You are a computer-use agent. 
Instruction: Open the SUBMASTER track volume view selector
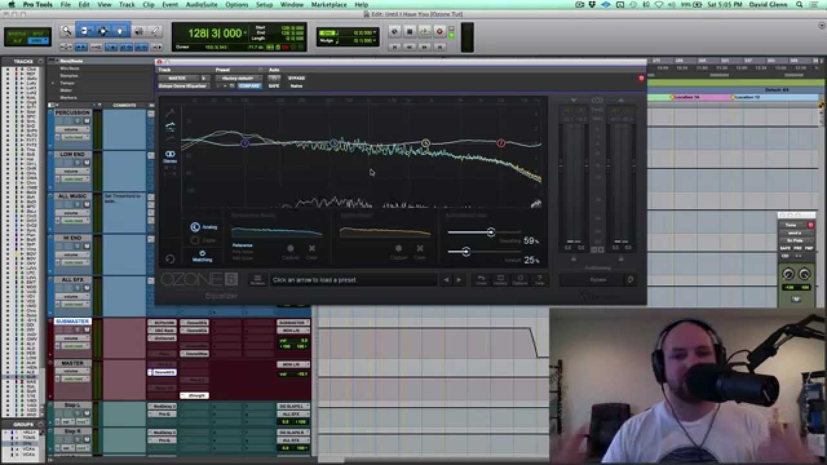pyautogui.click(x=72, y=338)
